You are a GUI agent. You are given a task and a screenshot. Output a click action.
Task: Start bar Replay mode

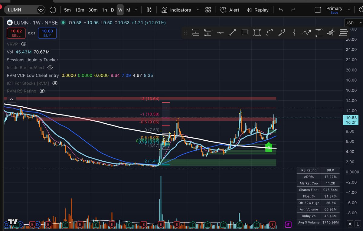(x=257, y=10)
